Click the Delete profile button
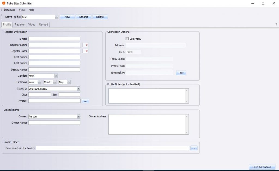The height and width of the screenshot is (171, 279). click(x=100, y=17)
